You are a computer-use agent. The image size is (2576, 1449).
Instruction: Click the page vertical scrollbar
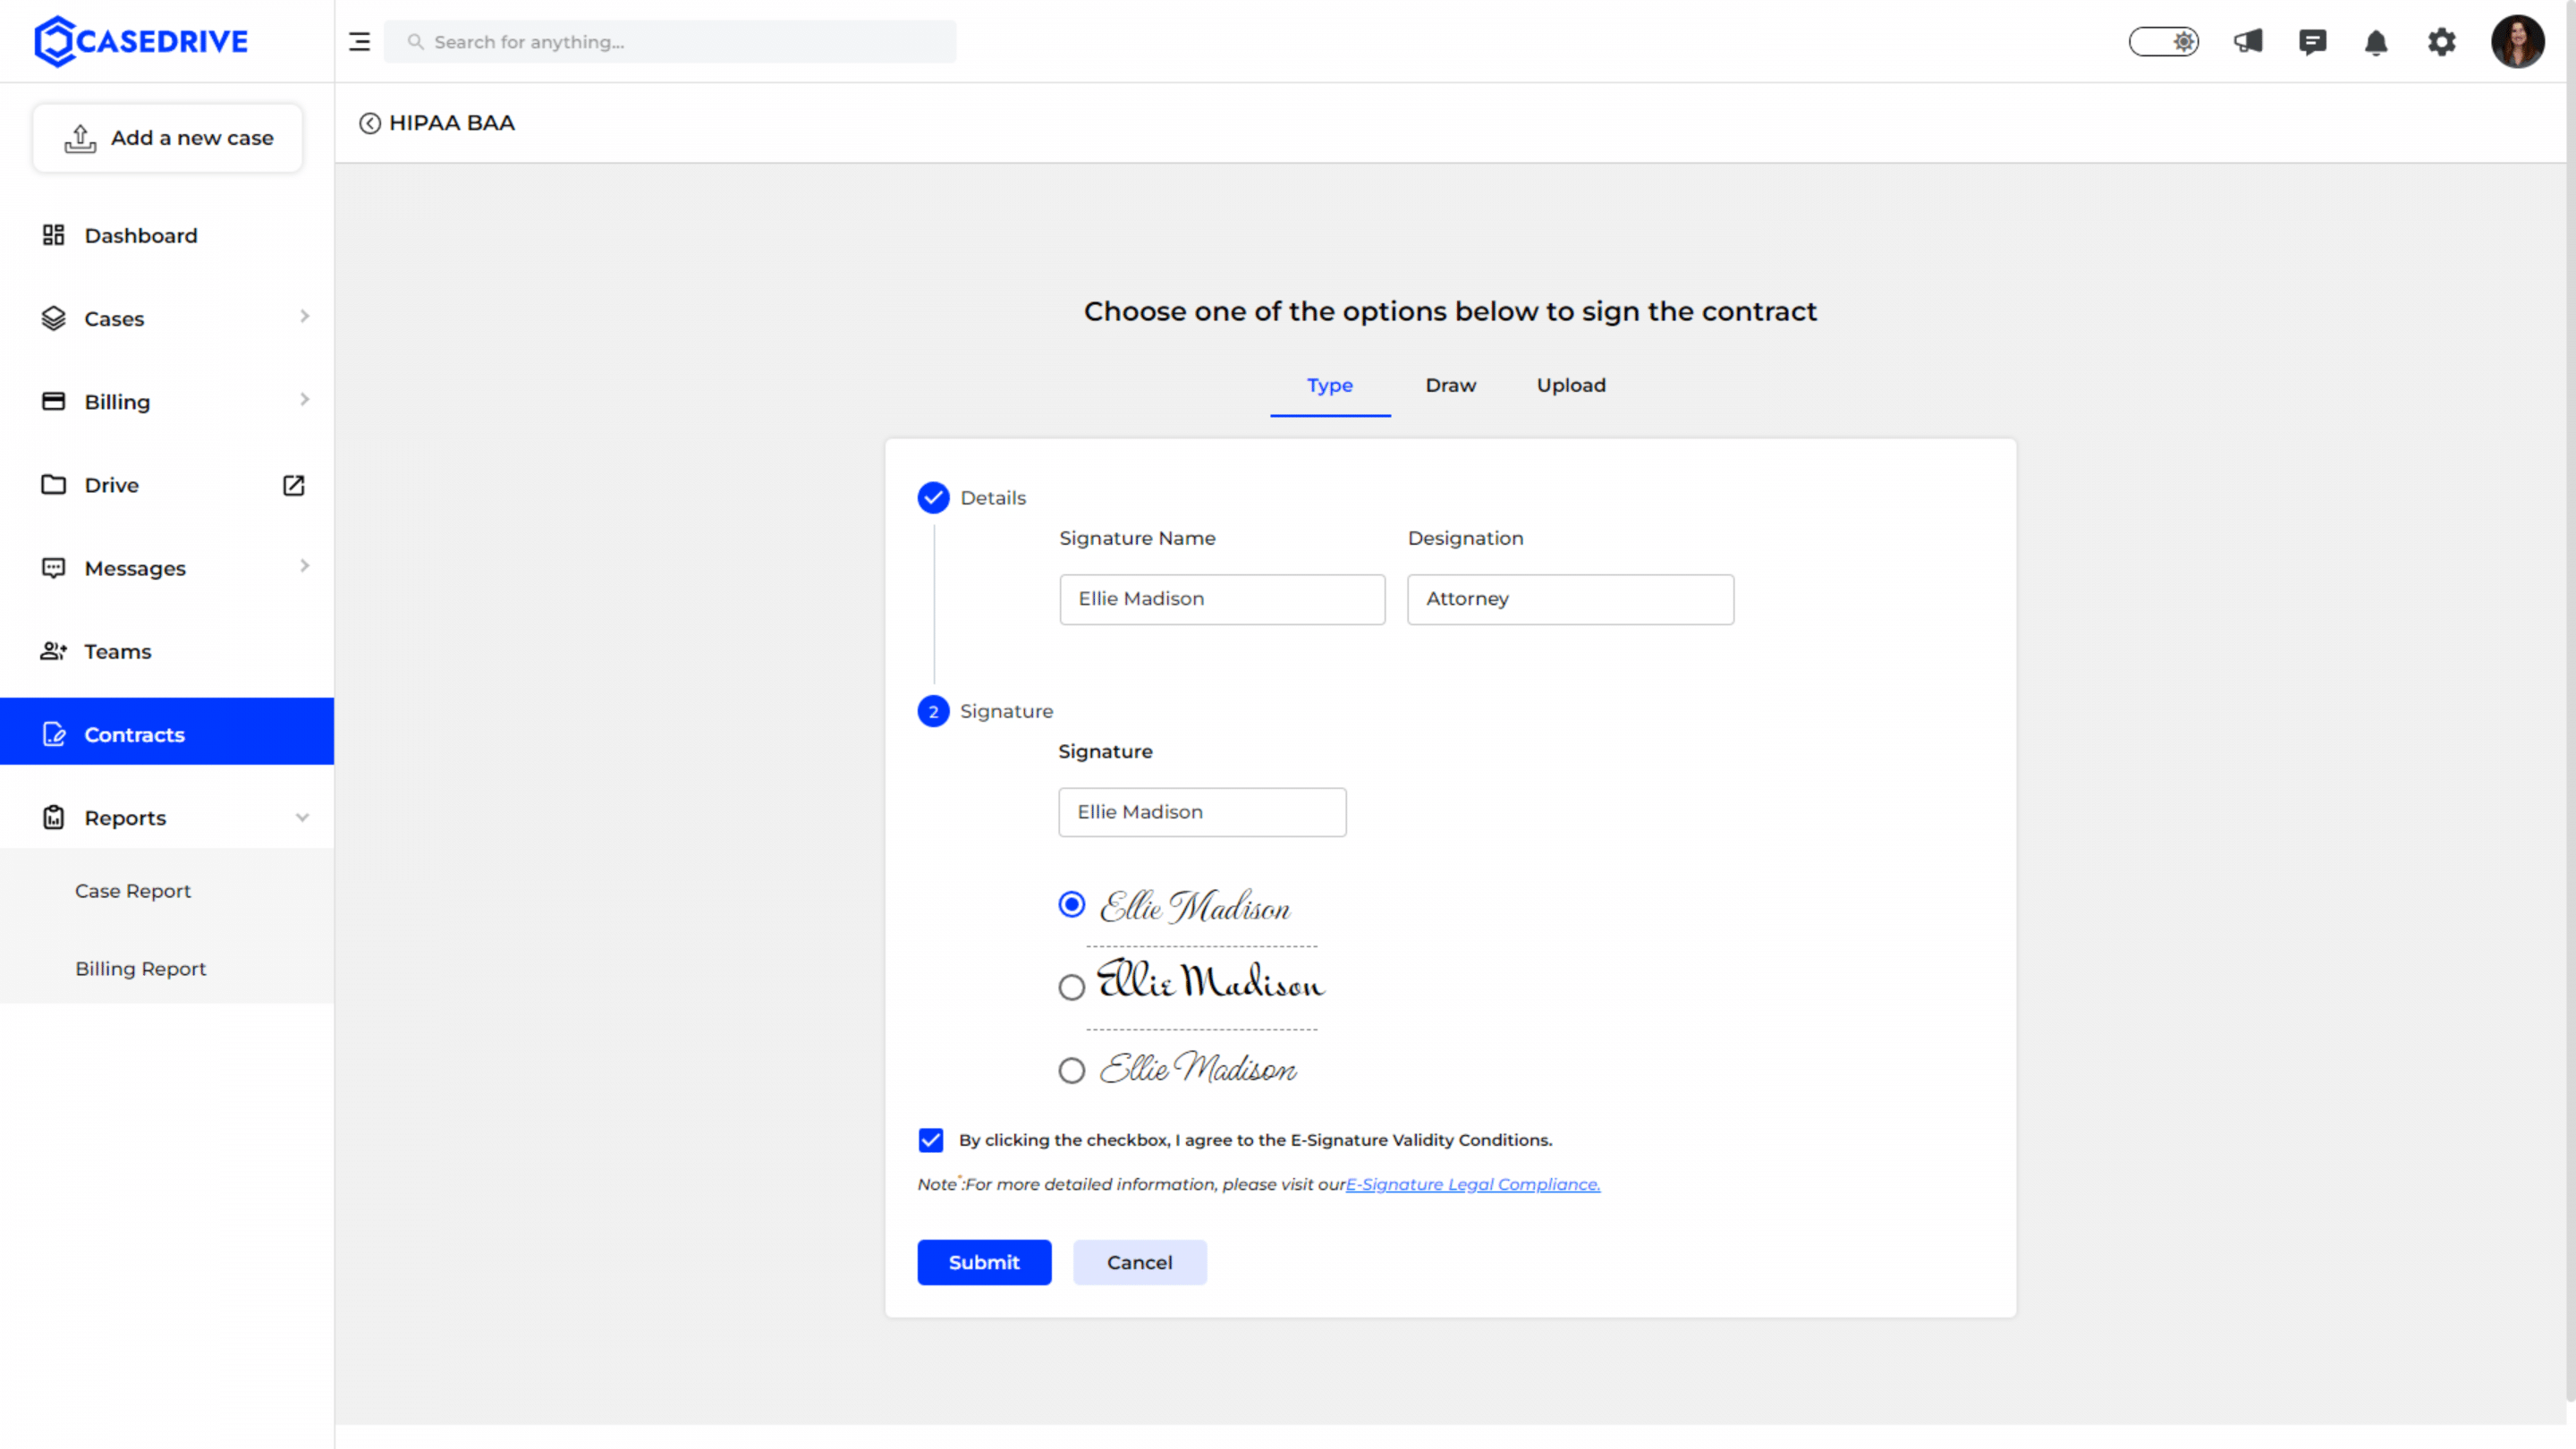(2570, 700)
